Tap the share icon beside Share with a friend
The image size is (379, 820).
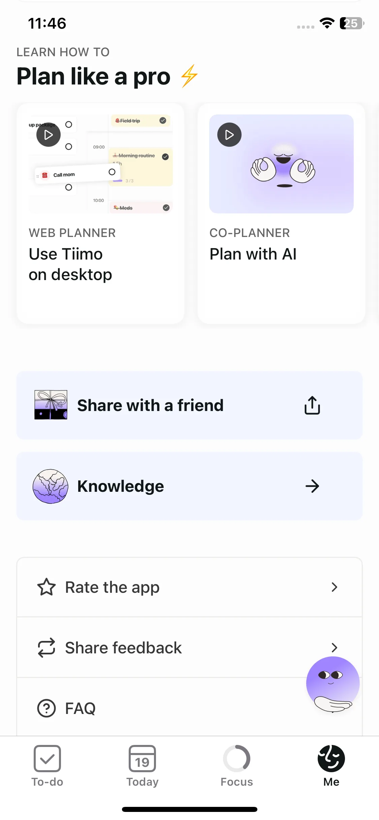tap(312, 405)
